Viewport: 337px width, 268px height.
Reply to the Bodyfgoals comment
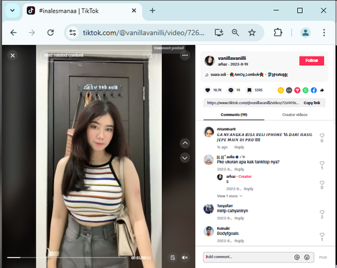(239, 241)
